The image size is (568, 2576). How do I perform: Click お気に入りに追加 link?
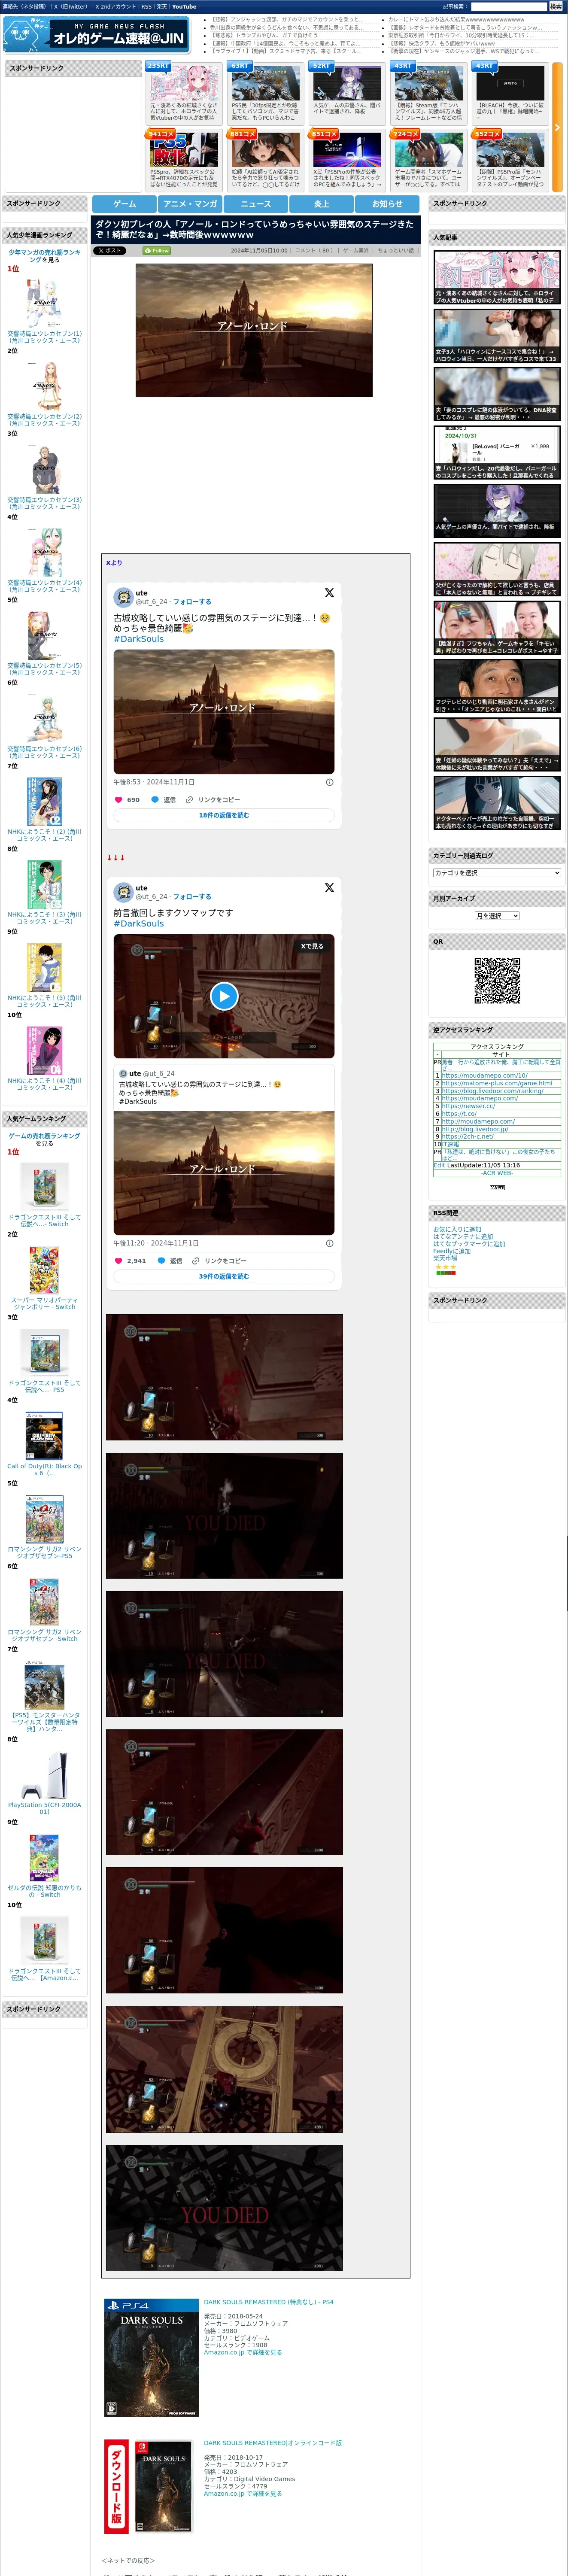(457, 1229)
